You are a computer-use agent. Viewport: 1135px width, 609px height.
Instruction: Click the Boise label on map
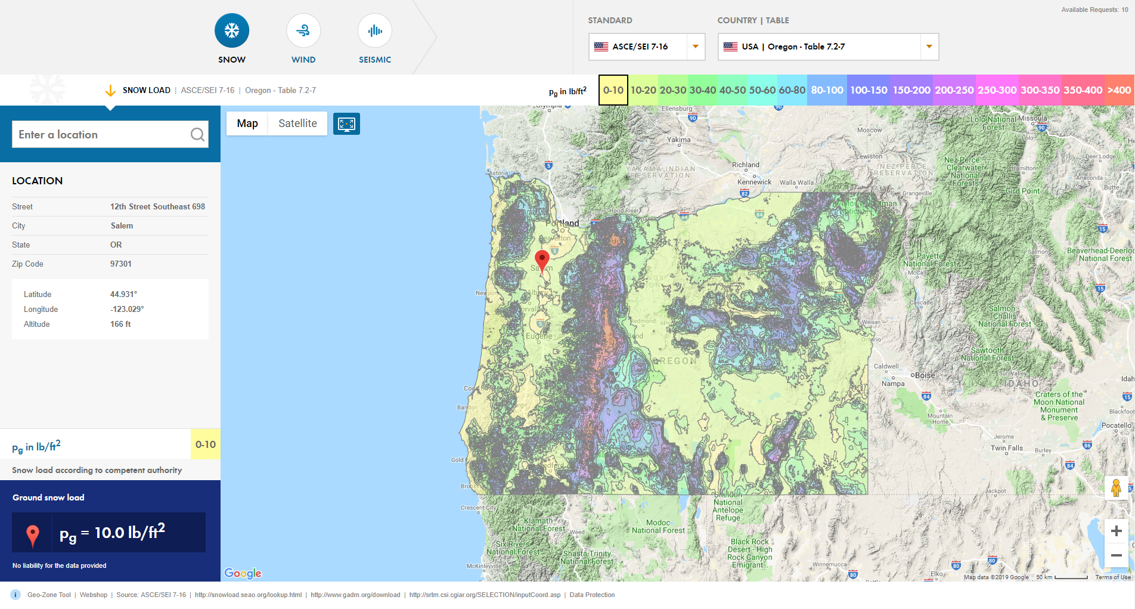coord(925,375)
